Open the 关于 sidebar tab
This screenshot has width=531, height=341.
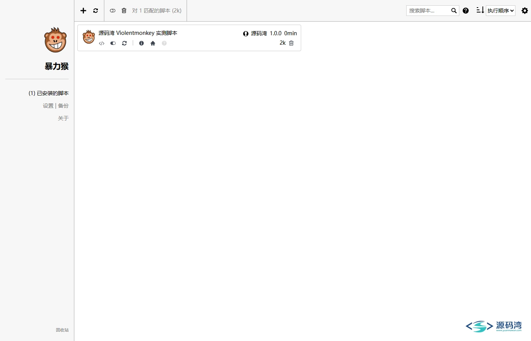pyautogui.click(x=63, y=118)
